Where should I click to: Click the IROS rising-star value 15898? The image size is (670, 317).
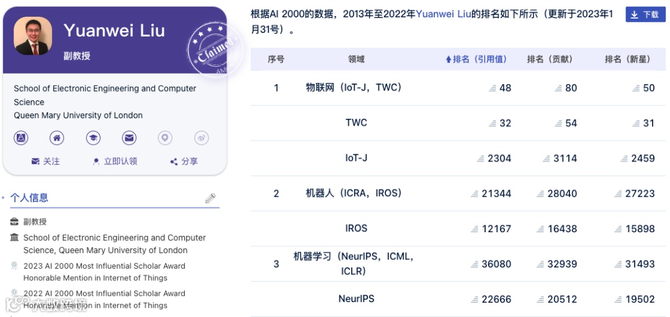(x=640, y=228)
